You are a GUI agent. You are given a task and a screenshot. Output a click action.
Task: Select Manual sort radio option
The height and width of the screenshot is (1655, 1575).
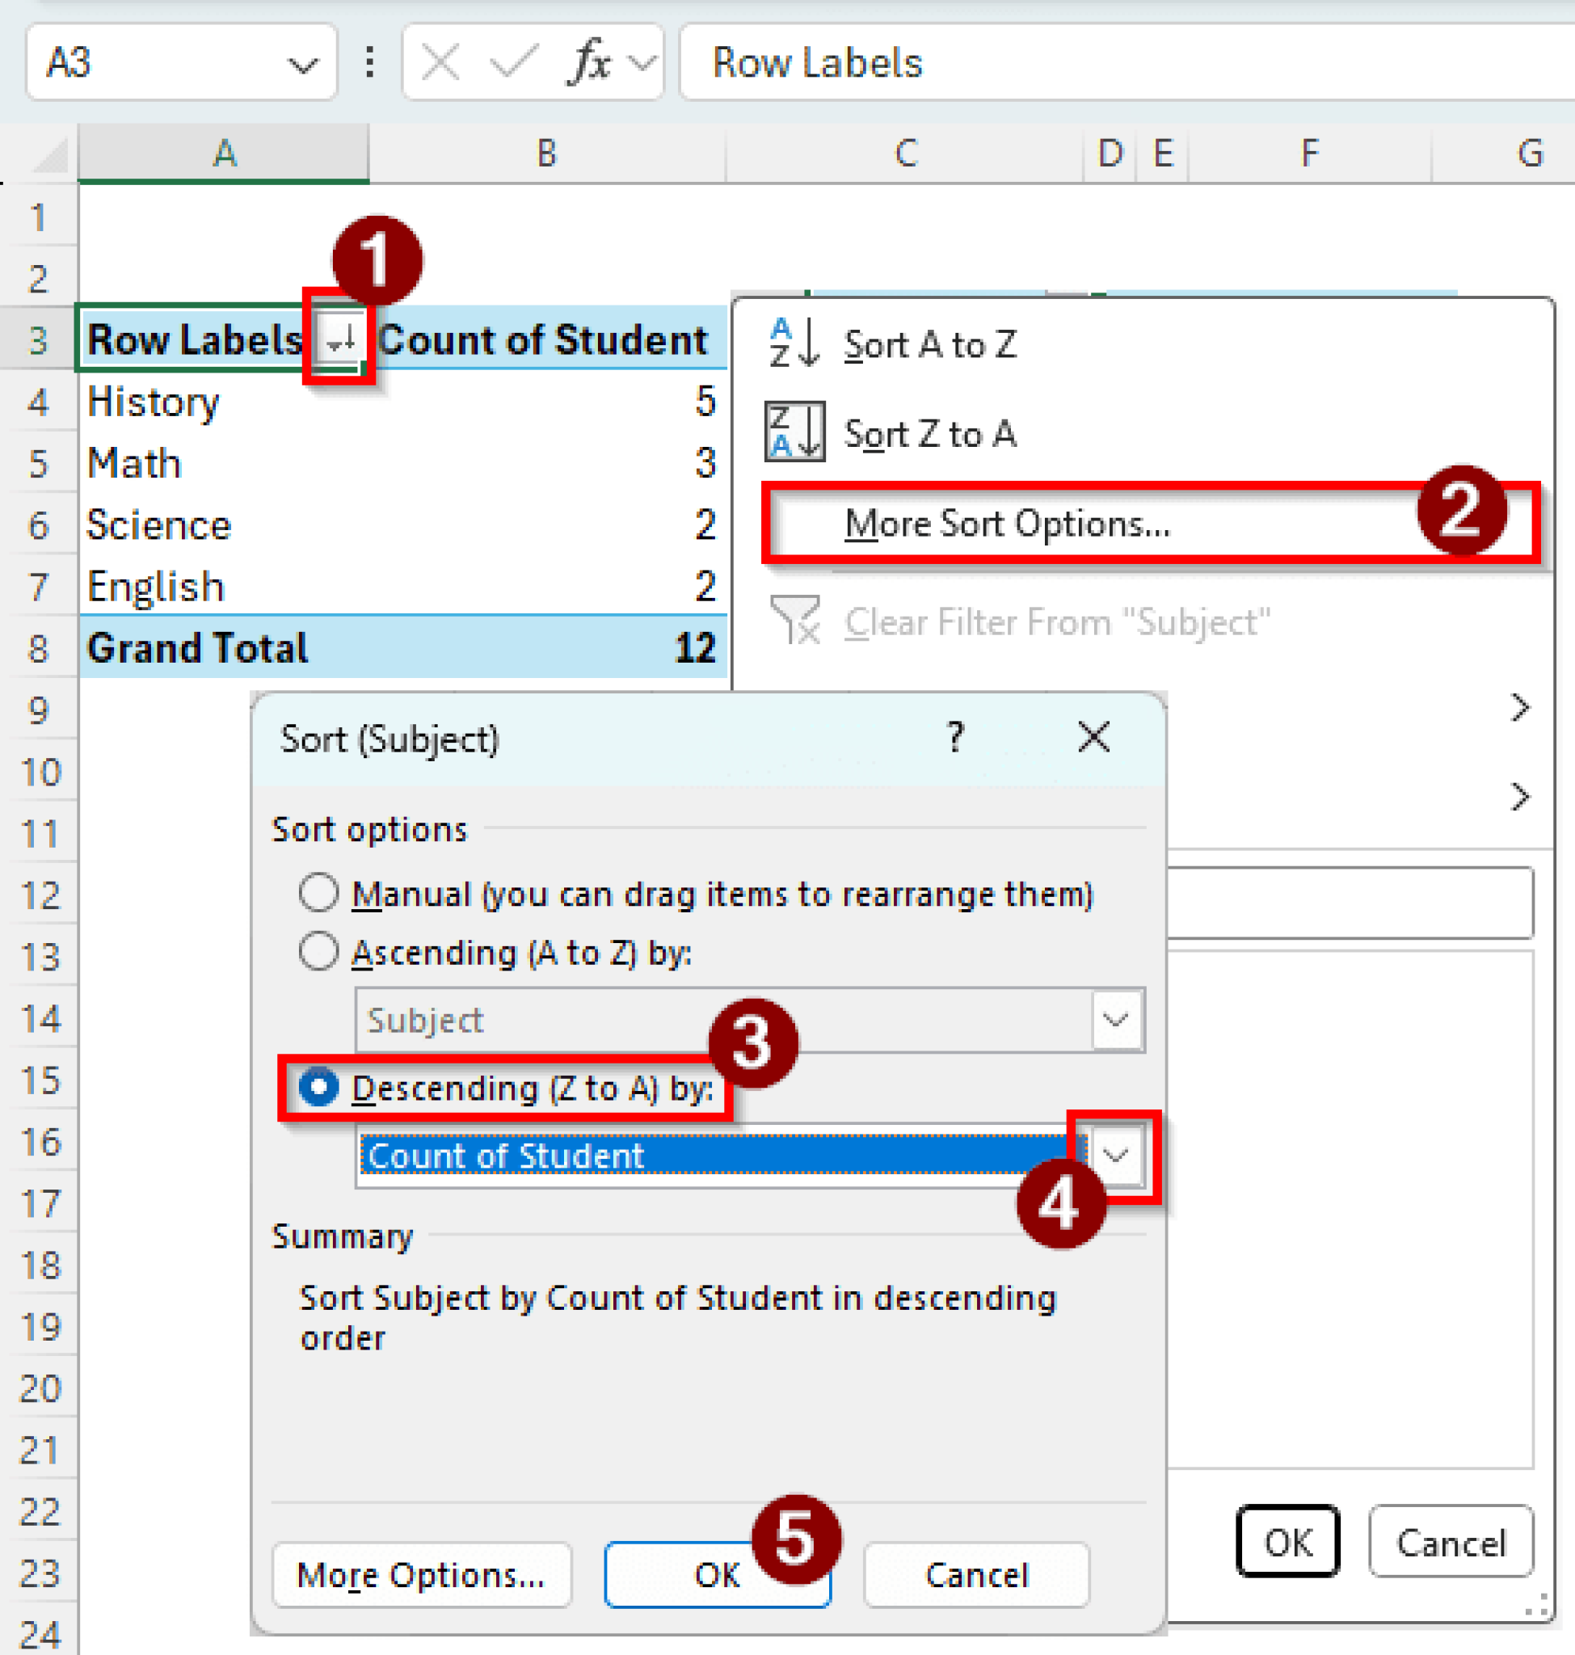pyautogui.click(x=318, y=893)
